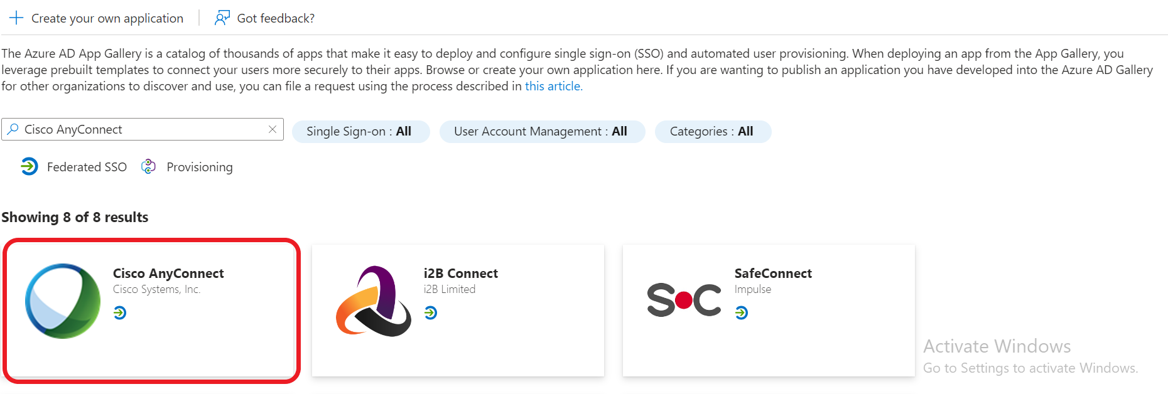Click the plus icon to create application
This screenshot has width=1168, height=394.
tap(16, 18)
